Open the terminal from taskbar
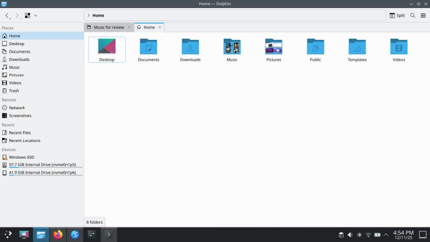The height and width of the screenshot is (242, 430). [x=109, y=234]
